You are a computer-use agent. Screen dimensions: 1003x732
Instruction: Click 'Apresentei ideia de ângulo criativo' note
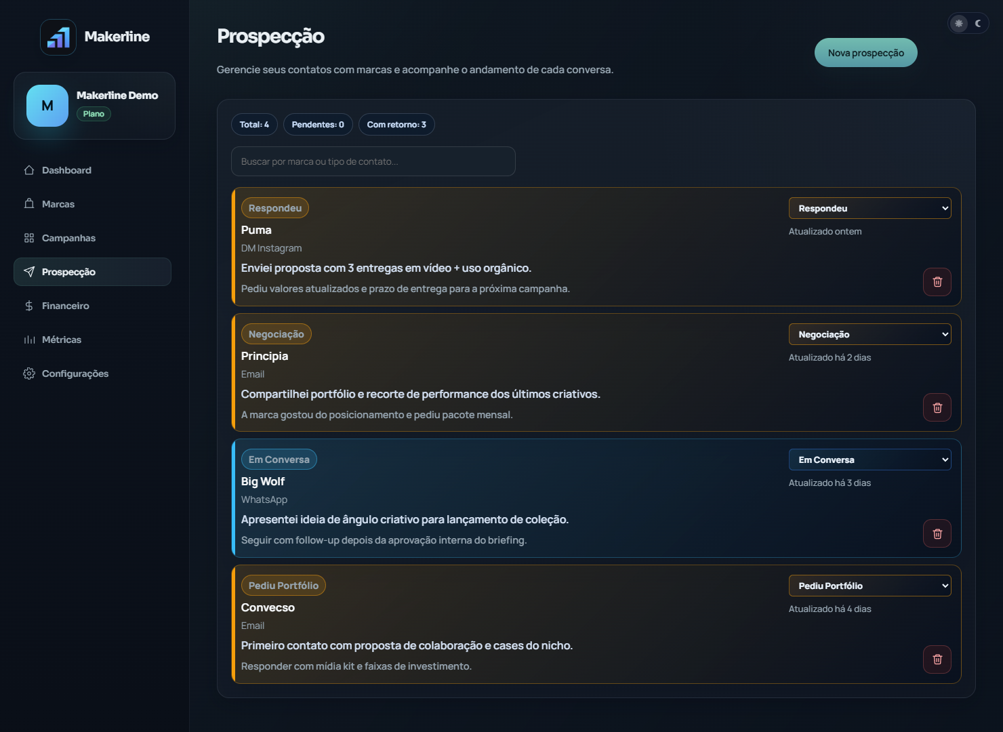(x=405, y=520)
